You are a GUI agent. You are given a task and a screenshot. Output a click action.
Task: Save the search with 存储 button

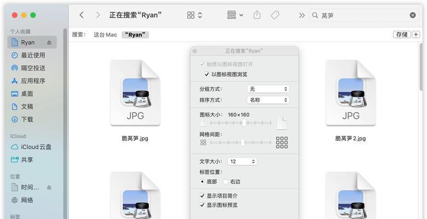402,34
